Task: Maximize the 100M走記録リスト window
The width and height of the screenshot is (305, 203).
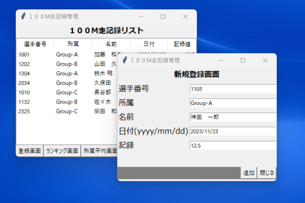Action: (163, 17)
